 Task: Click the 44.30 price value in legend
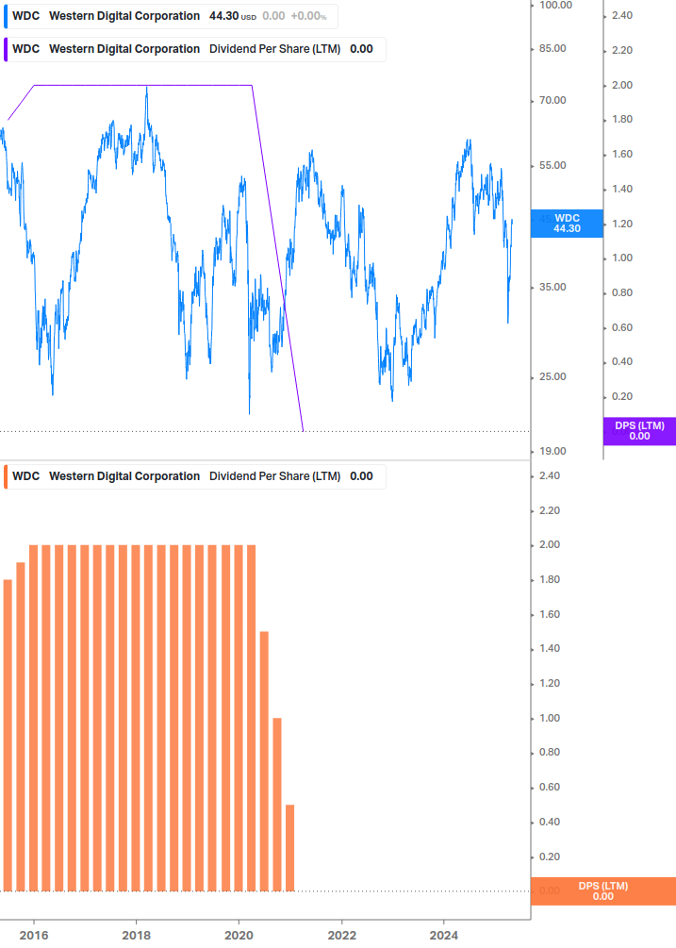224,16
